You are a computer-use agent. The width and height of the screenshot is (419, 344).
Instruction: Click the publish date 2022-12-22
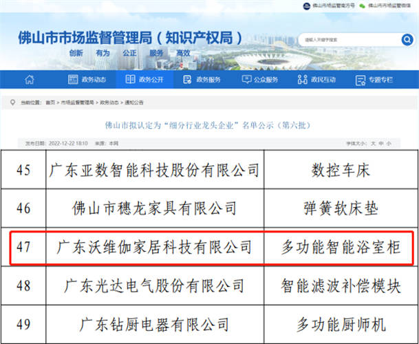(x=68, y=144)
